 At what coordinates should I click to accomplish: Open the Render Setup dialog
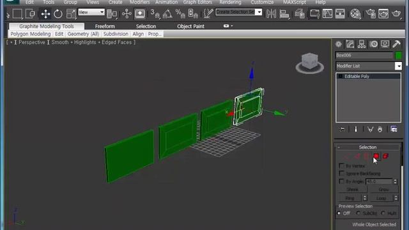371,13
